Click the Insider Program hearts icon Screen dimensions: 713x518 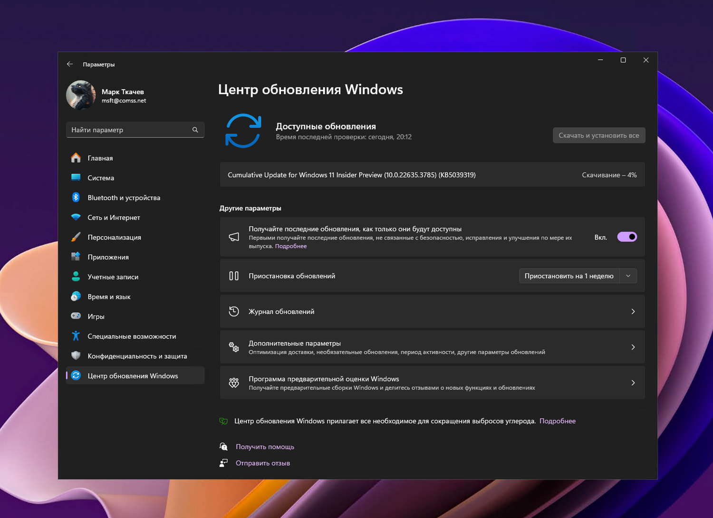(x=234, y=383)
